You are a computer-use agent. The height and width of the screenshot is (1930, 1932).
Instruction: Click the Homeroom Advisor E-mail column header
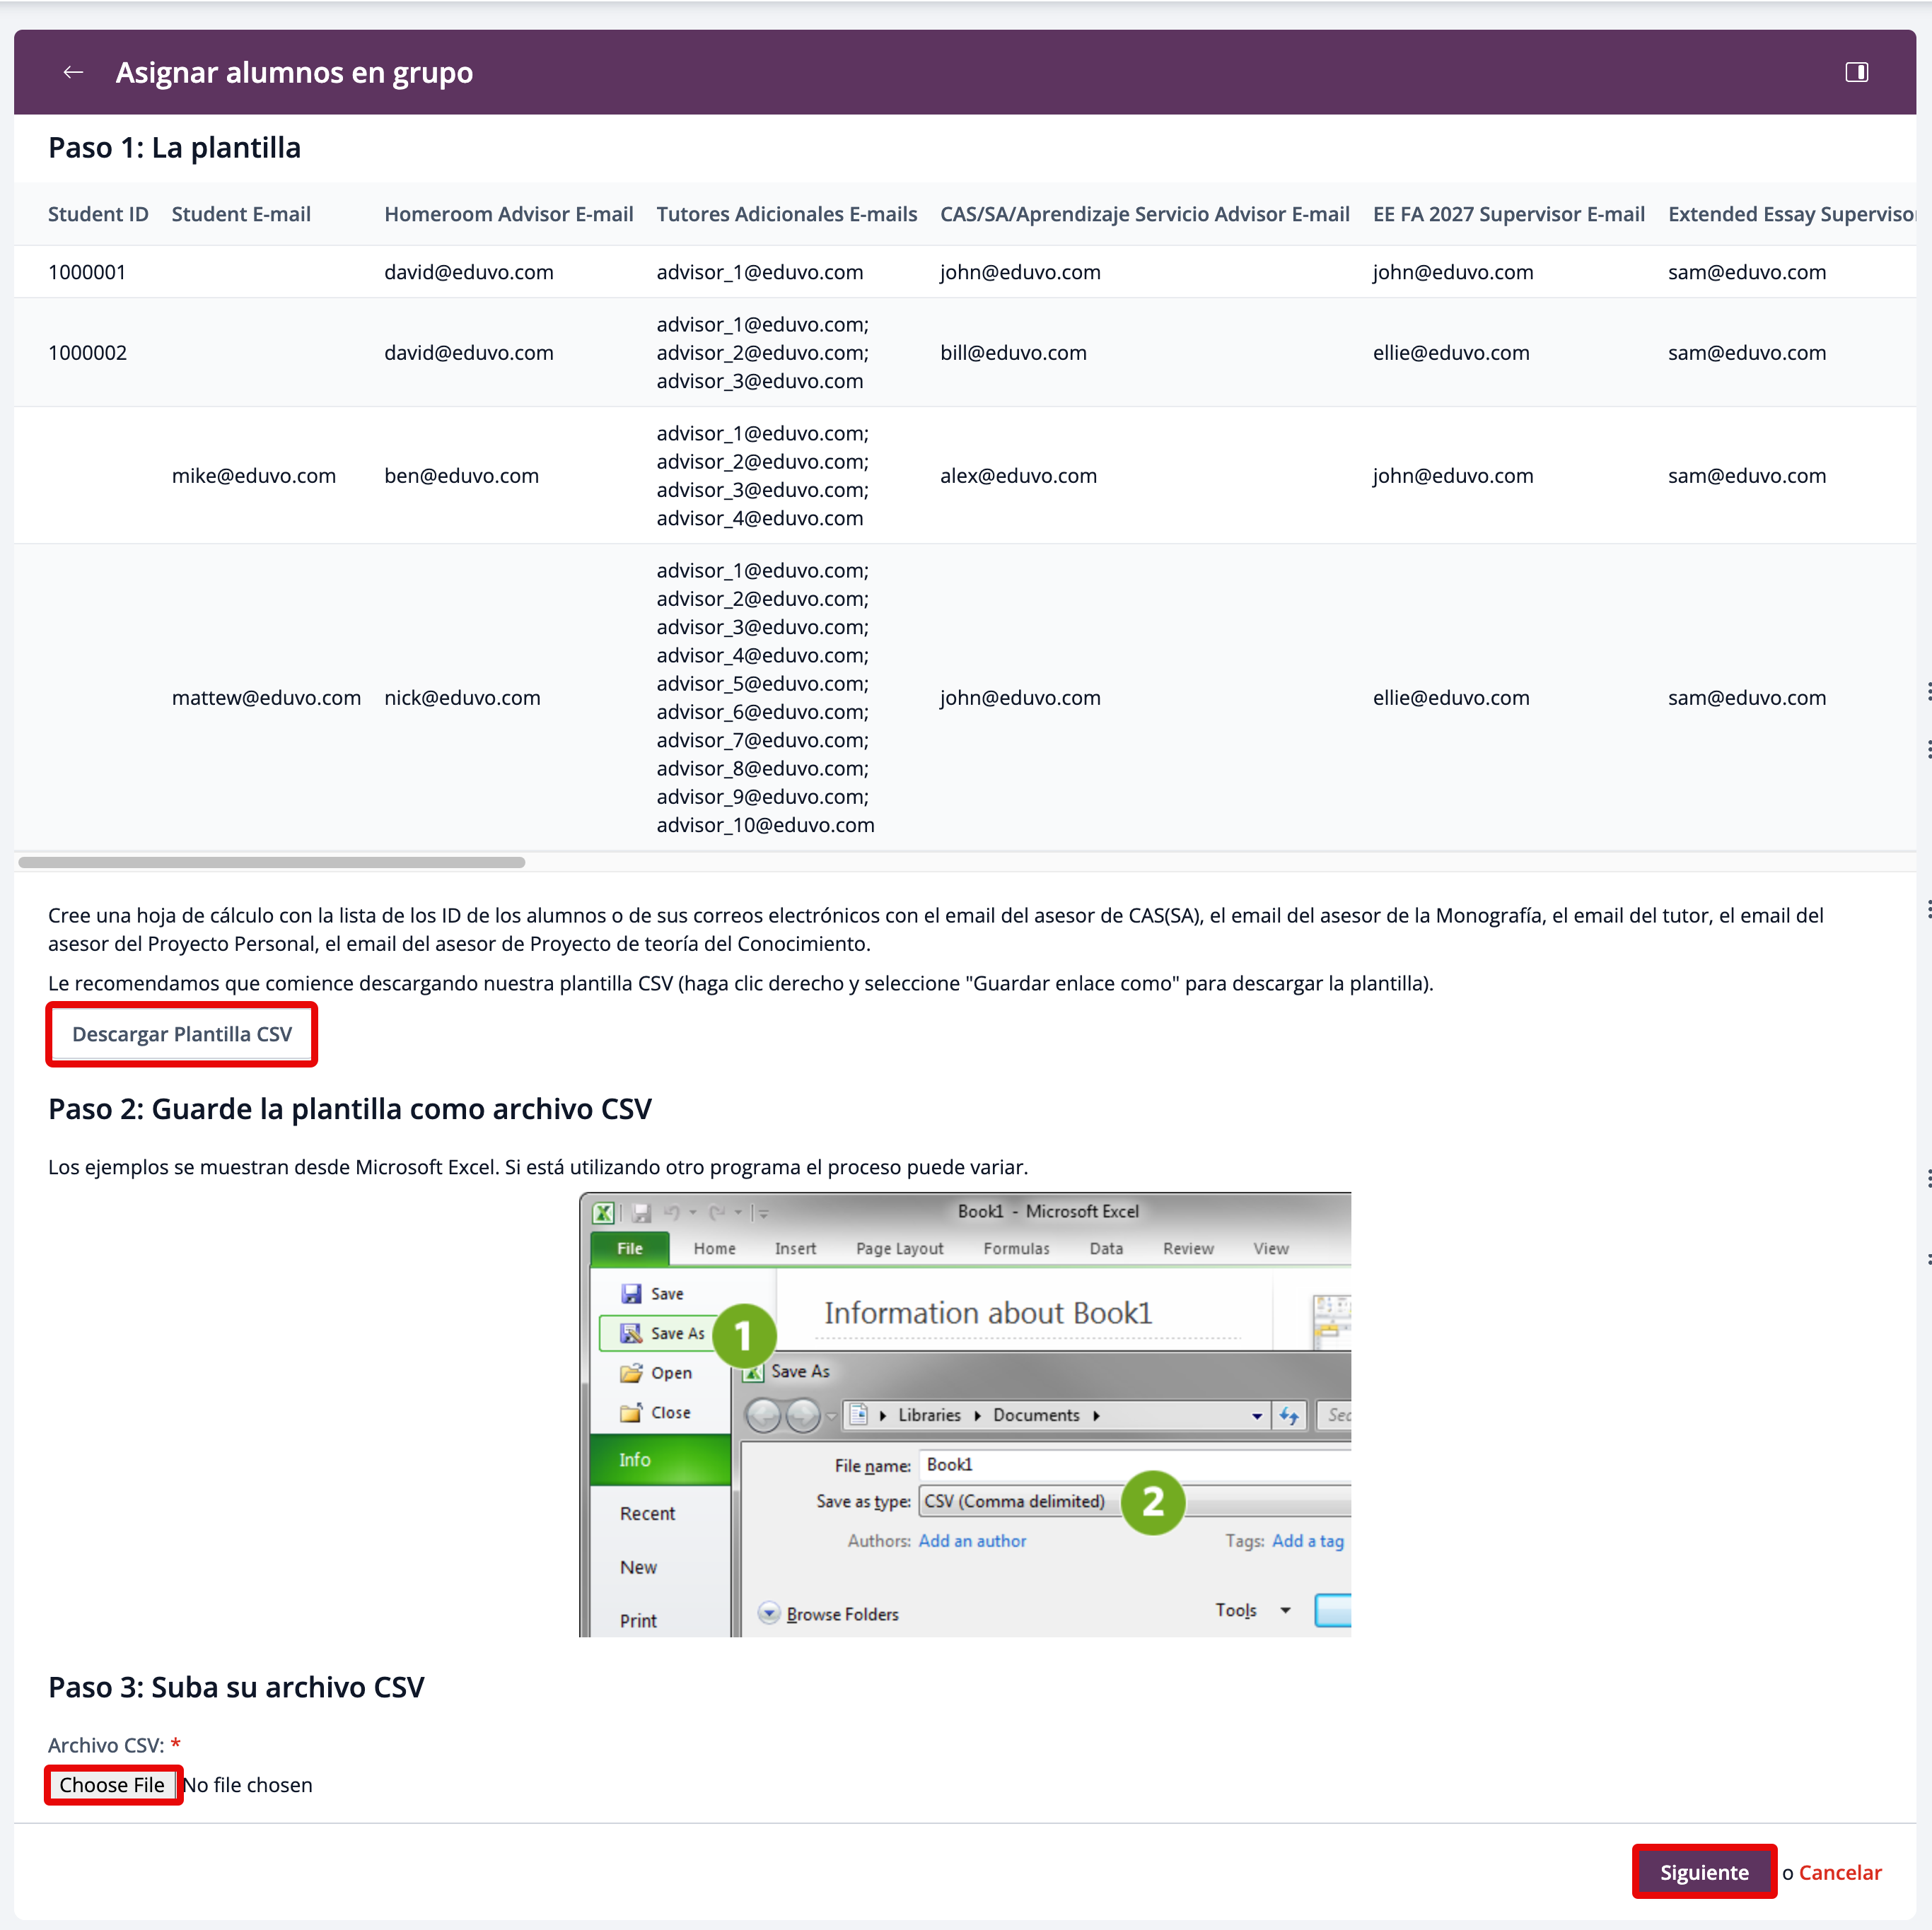(x=508, y=214)
